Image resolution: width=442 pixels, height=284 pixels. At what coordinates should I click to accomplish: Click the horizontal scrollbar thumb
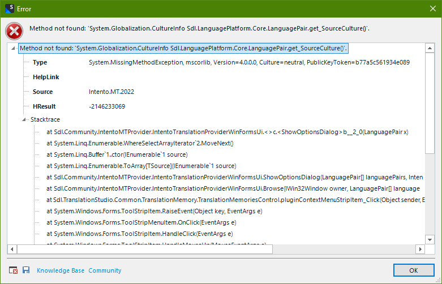coord(145,249)
